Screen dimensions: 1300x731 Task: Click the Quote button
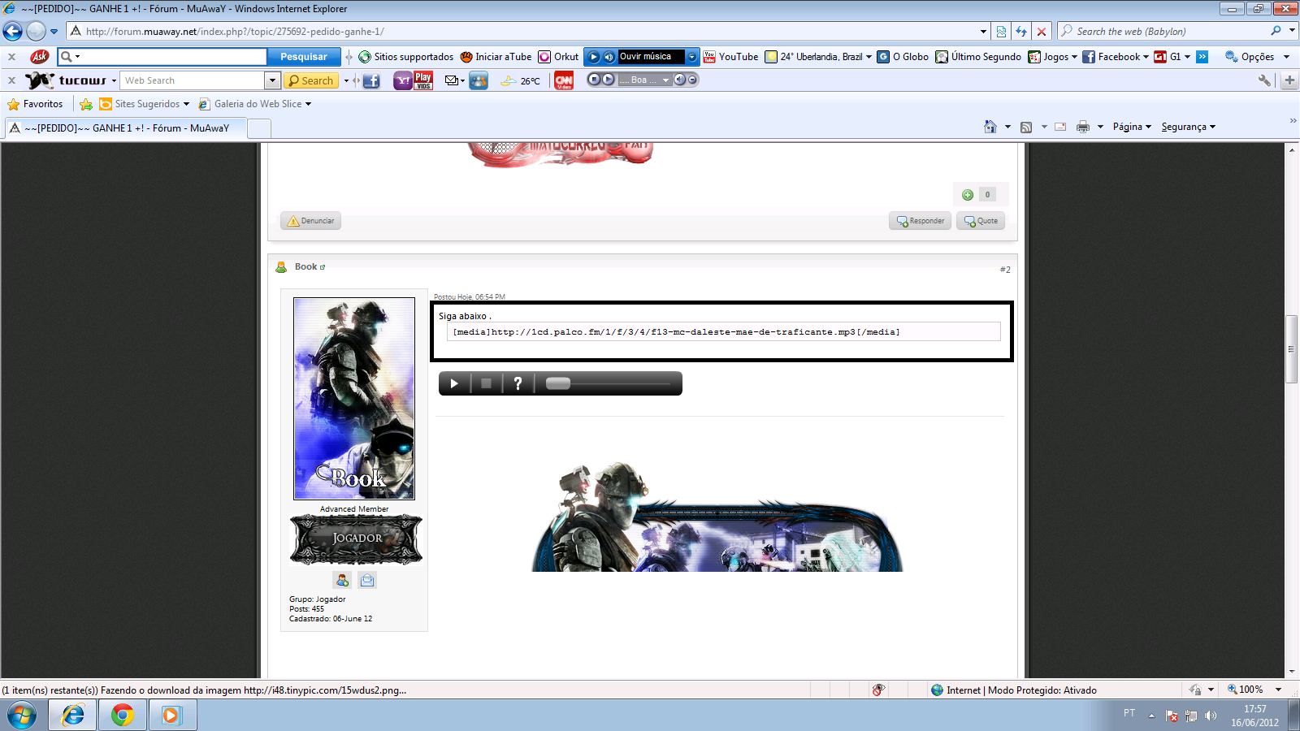click(981, 221)
